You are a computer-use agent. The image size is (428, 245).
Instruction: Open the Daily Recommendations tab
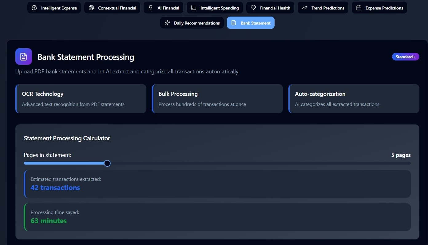pos(192,23)
